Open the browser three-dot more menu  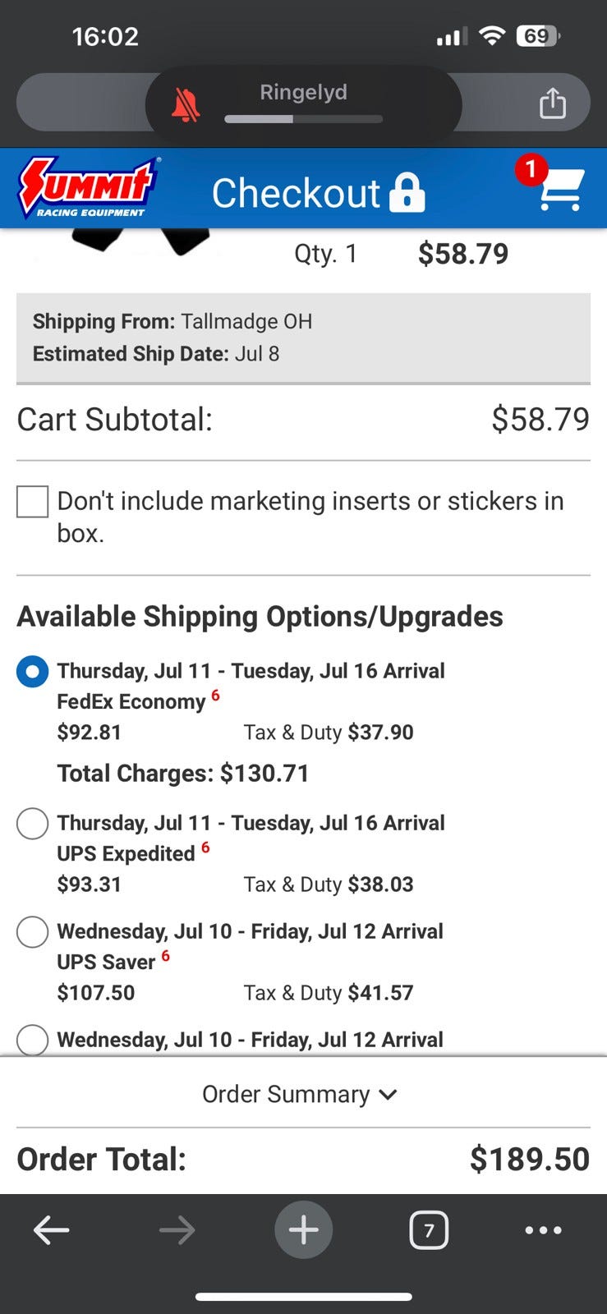click(543, 1229)
